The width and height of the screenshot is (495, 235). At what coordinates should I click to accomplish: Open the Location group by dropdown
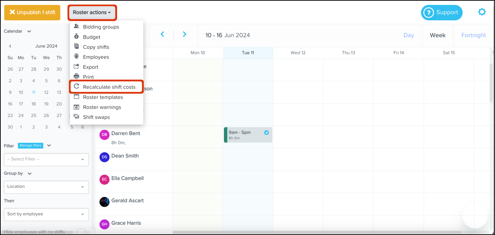46,187
